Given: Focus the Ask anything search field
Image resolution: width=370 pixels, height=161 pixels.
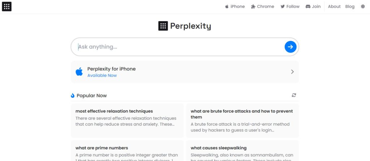Looking at the screenshot, I should pos(179,47).
